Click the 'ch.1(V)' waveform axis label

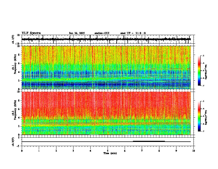coord(13,39)
